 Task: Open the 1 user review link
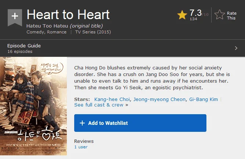[x=81, y=147]
